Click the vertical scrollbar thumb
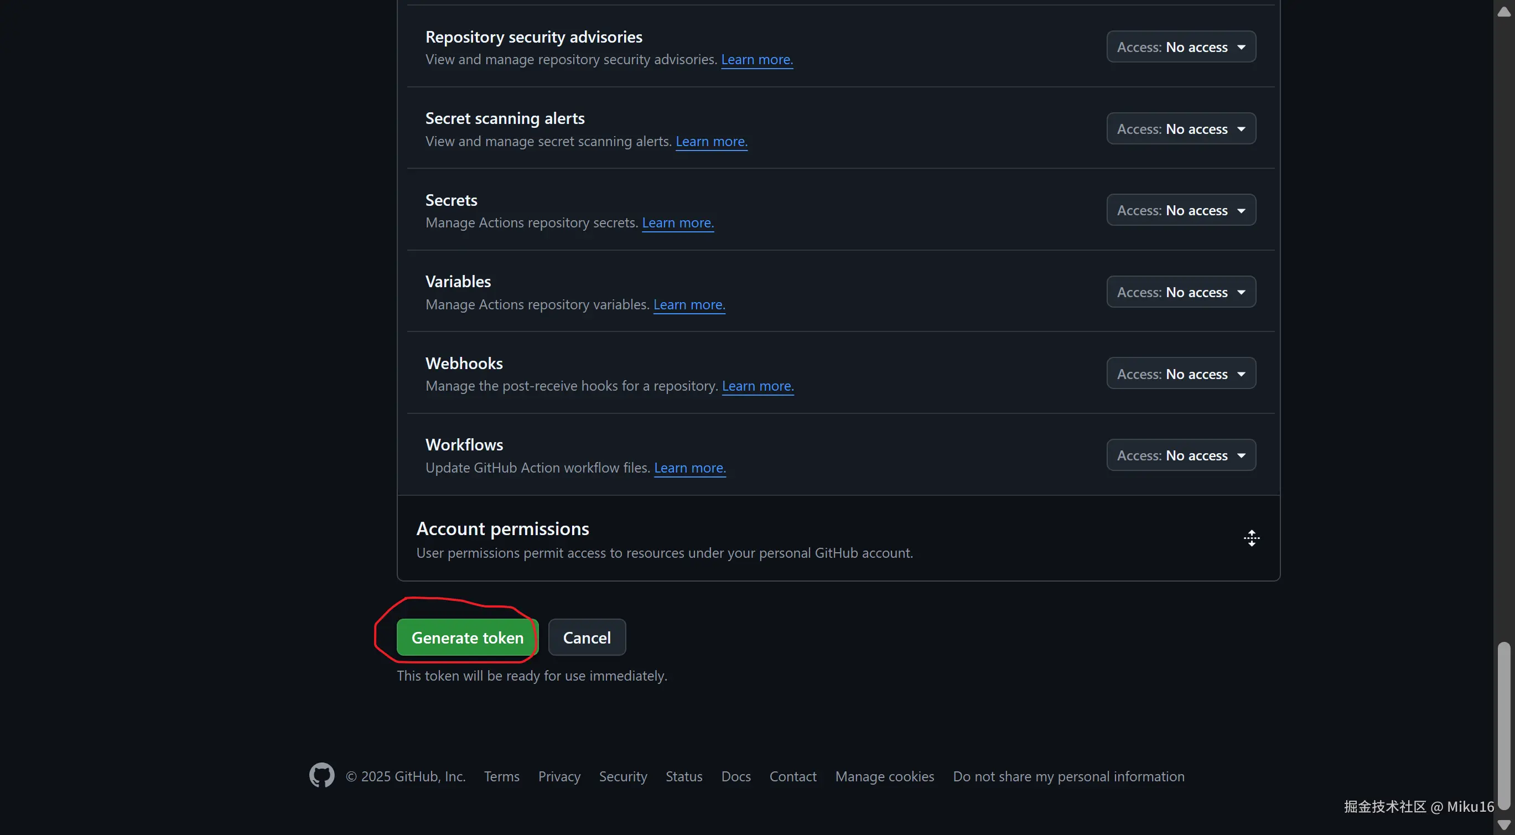The height and width of the screenshot is (835, 1515). [1504, 725]
